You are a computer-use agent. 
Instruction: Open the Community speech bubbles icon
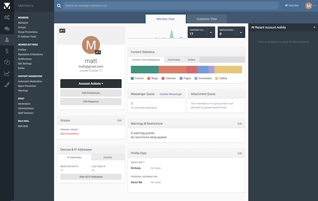pos(7,29)
